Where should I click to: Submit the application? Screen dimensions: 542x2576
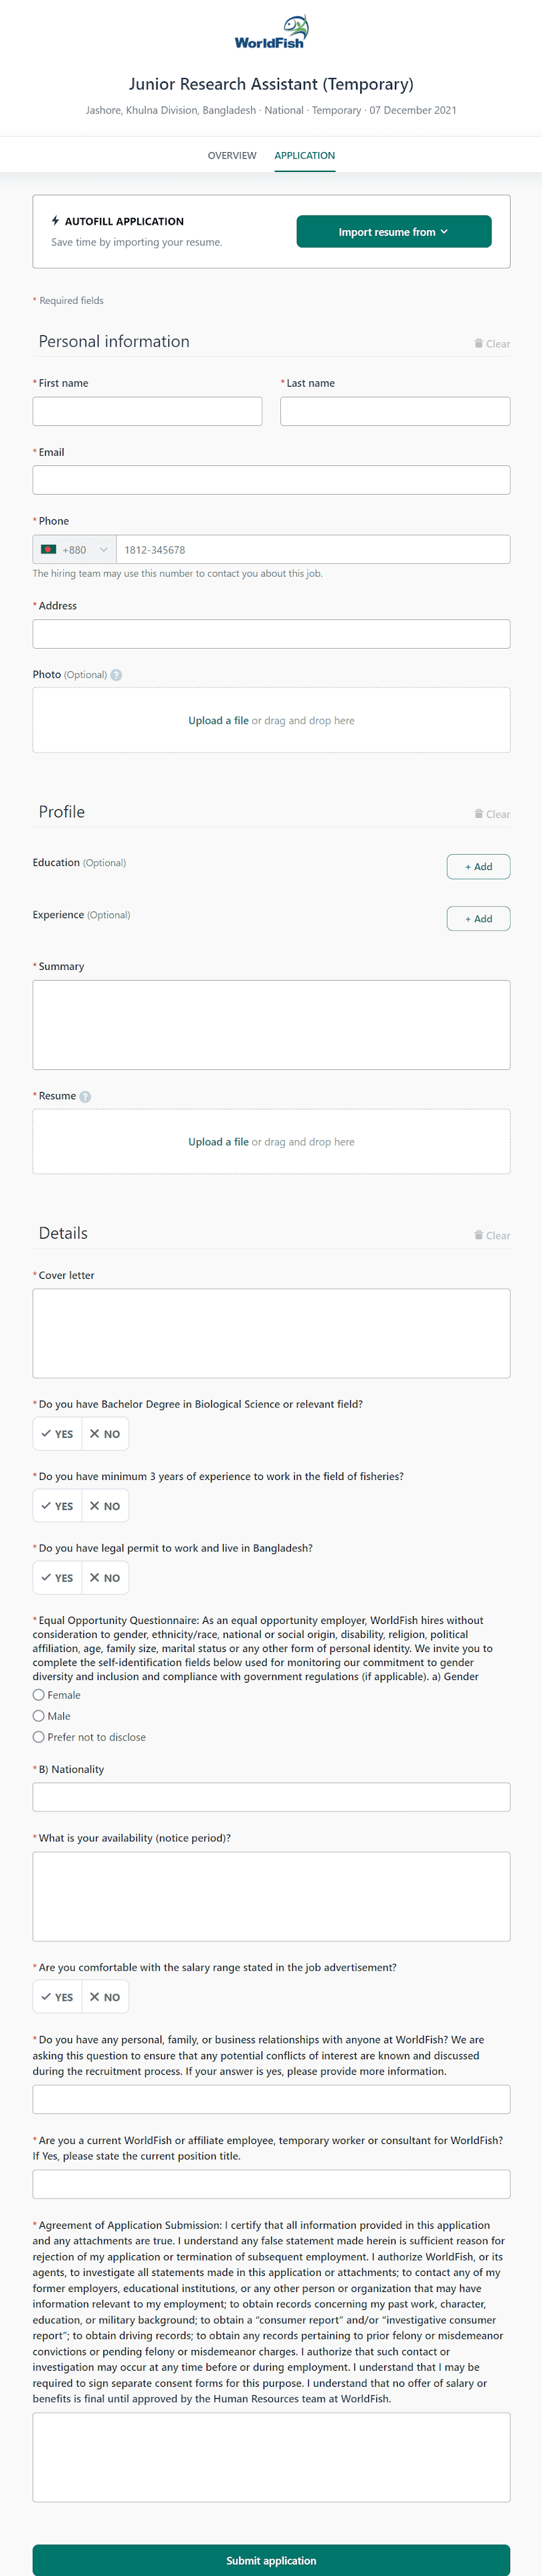[x=270, y=2560]
